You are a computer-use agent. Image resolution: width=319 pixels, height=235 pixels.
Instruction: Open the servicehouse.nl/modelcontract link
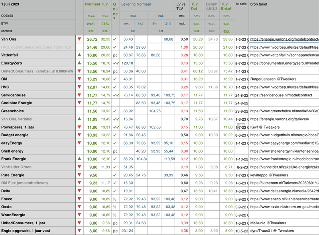click(x=281, y=95)
